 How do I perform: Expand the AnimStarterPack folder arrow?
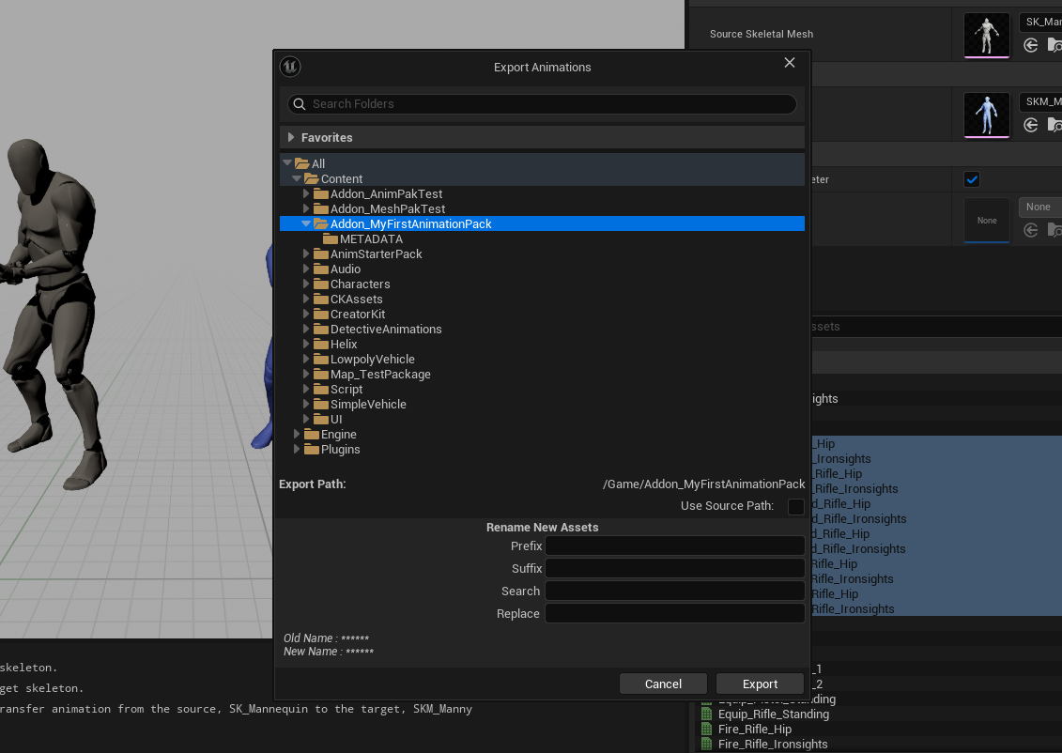306,254
